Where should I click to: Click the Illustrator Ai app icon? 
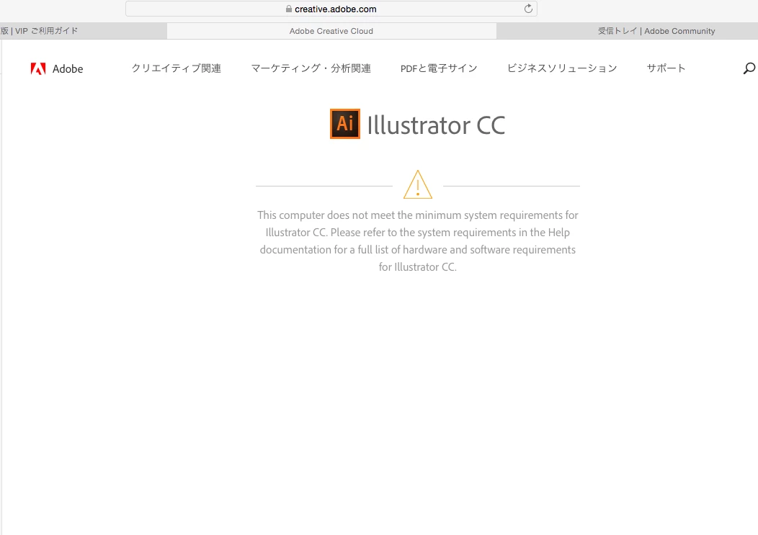344,124
